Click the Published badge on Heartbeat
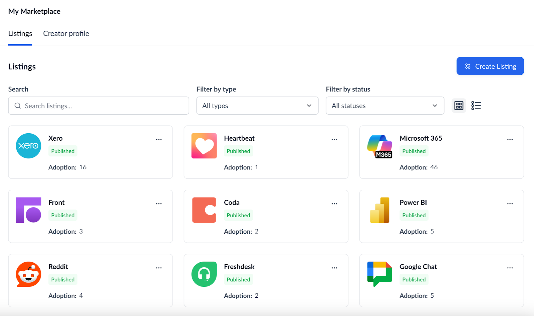534x316 pixels. coord(238,151)
